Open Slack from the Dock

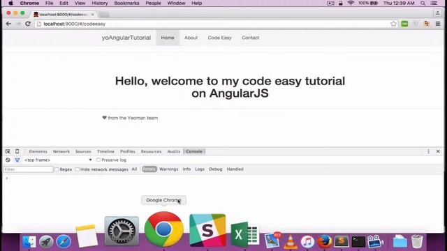tap(207, 230)
